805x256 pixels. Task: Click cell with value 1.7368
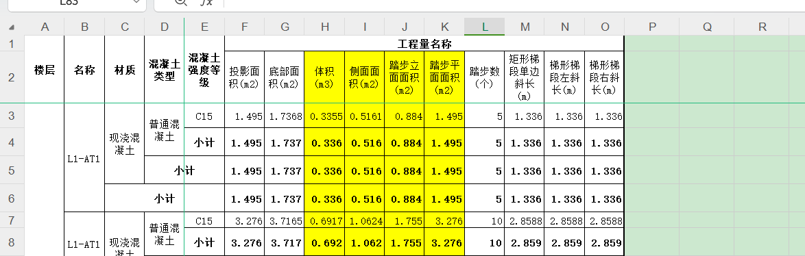285,116
